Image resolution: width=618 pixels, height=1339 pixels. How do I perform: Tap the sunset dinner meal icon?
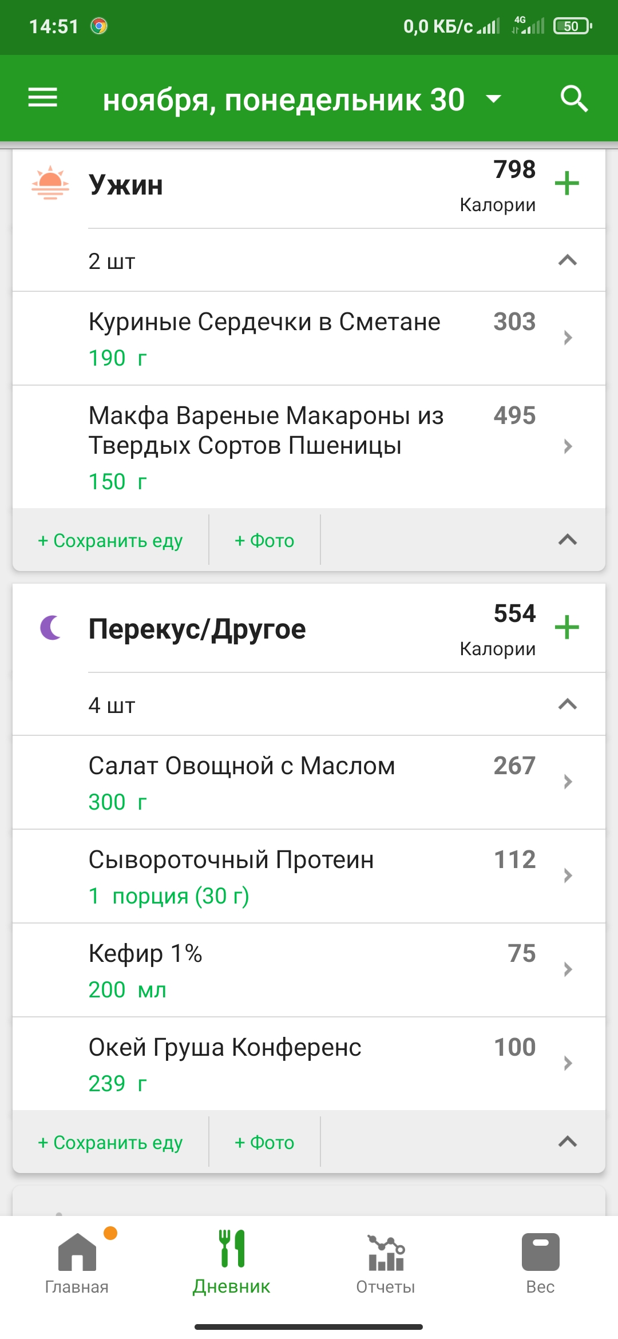tap(50, 183)
